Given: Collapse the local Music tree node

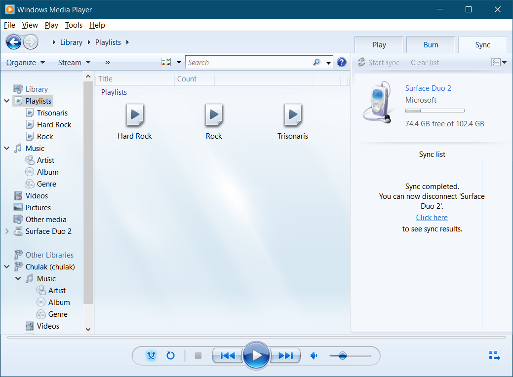Looking at the screenshot, I should coord(7,148).
